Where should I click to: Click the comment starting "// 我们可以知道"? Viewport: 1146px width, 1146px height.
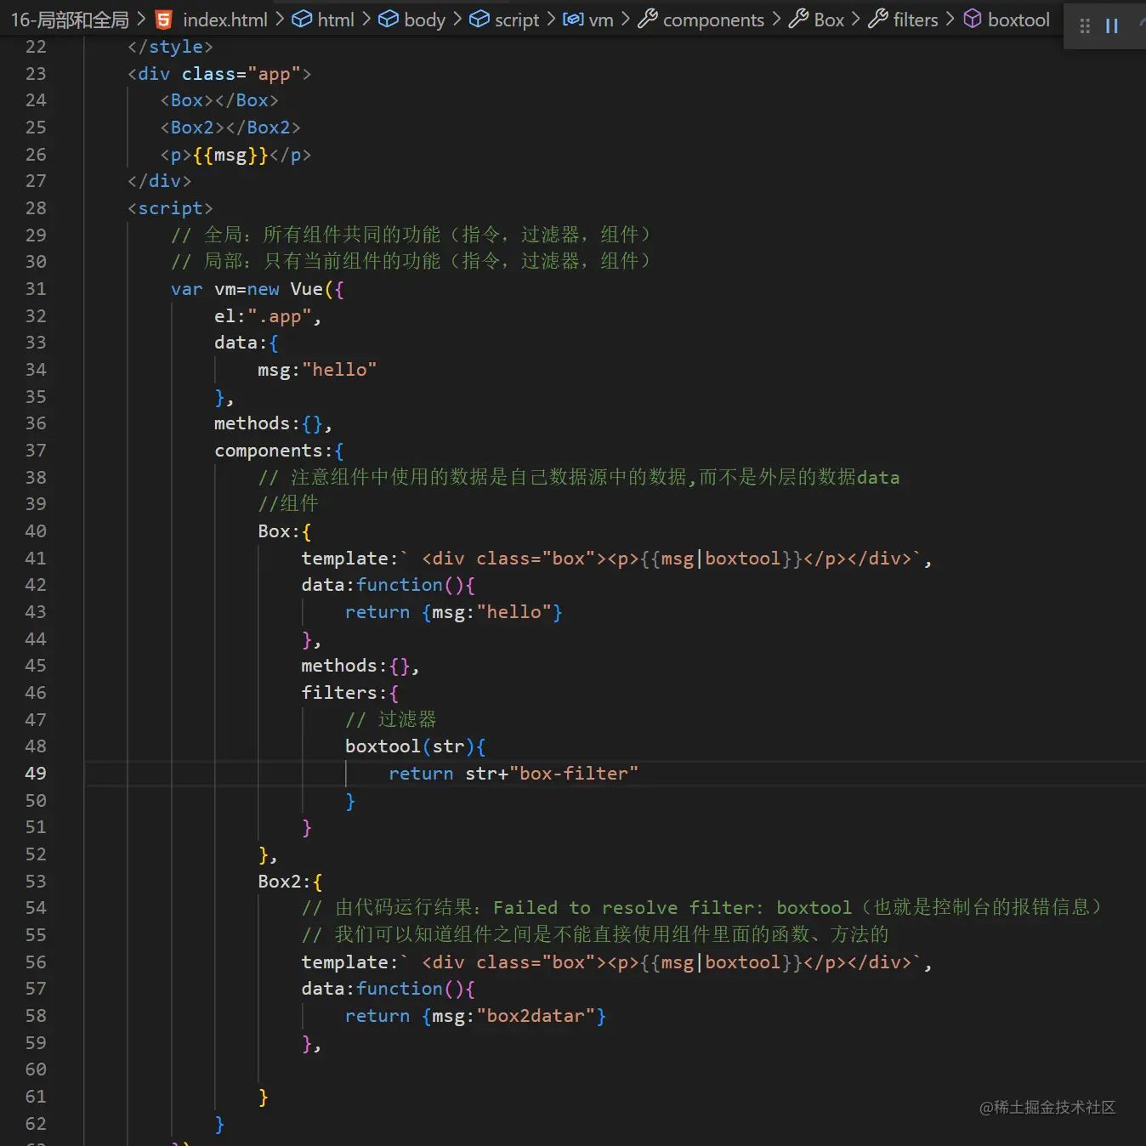point(595,935)
